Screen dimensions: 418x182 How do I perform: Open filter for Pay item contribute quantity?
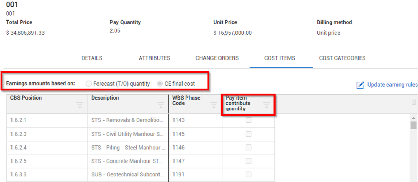pos(266,105)
